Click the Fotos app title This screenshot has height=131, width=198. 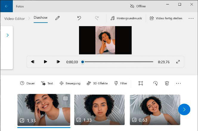coord(20,6)
